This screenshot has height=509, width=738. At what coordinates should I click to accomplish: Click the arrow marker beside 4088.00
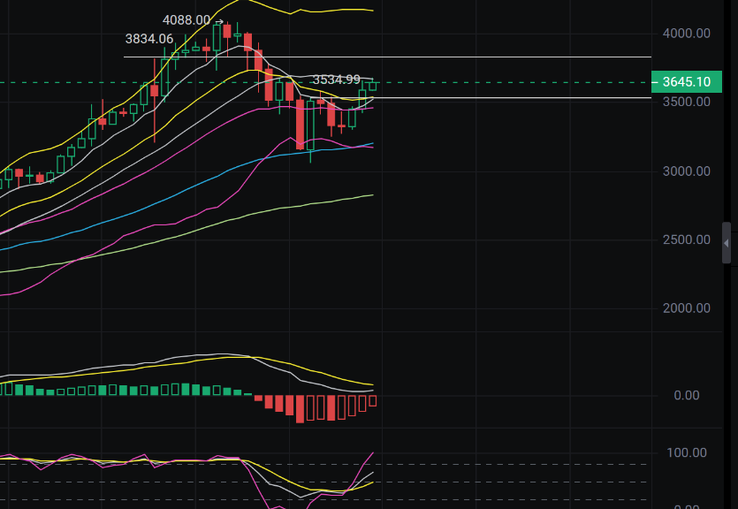click(217, 19)
